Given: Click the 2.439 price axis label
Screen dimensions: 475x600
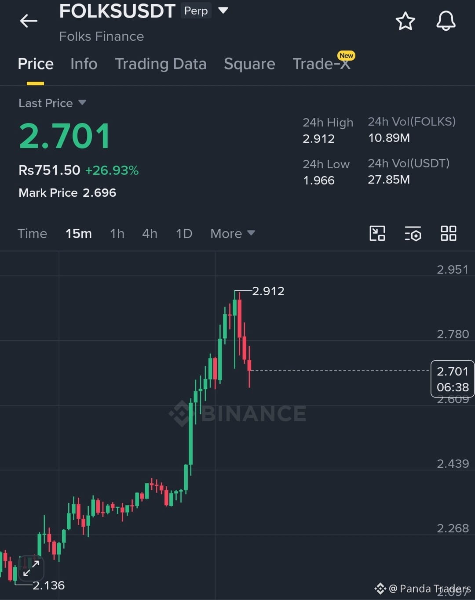Looking at the screenshot, I should point(453,463).
